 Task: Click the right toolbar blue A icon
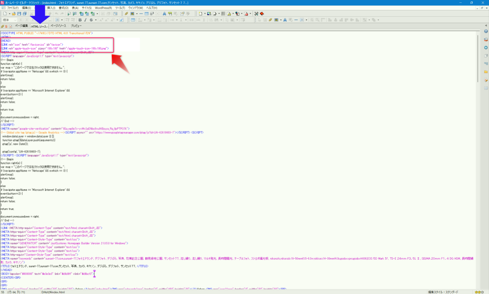click(285, 20)
